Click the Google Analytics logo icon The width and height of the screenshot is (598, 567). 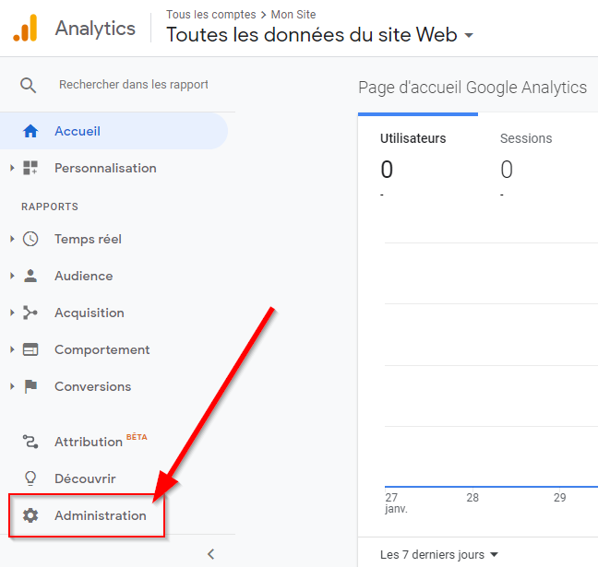pos(25,29)
